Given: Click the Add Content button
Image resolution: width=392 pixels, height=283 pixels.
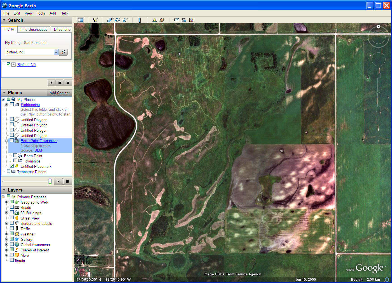Looking at the screenshot, I should pos(59,93).
